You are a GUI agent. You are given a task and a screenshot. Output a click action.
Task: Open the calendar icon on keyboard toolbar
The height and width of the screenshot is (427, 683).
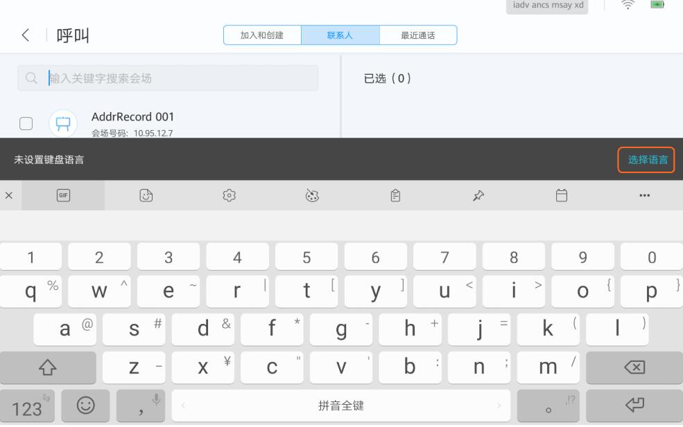pos(563,197)
